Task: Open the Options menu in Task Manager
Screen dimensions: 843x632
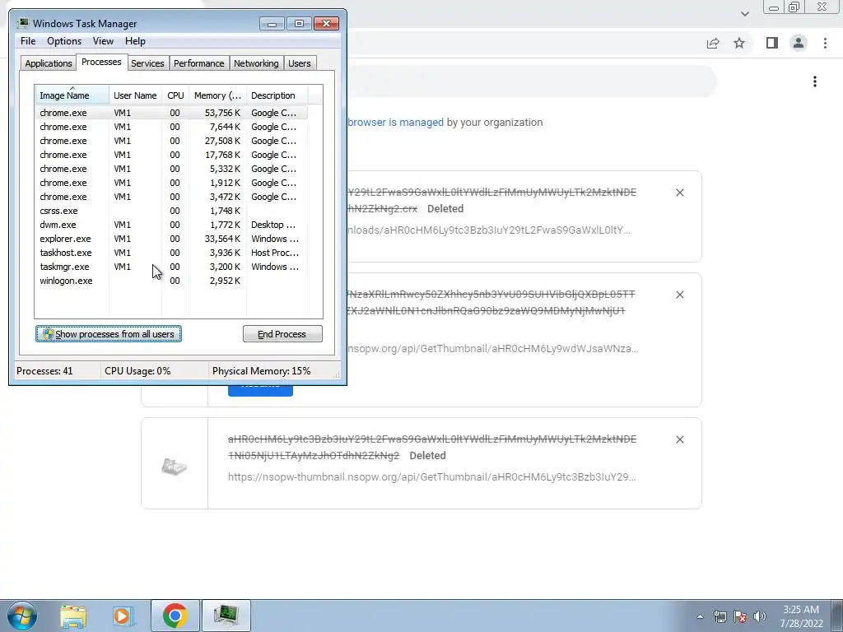Action: 64,41
